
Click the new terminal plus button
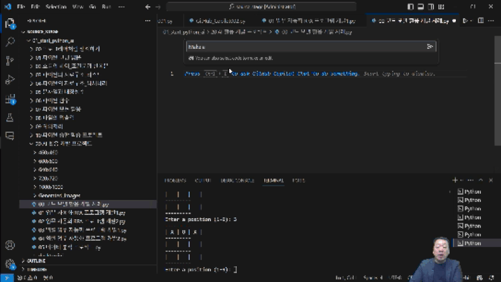(x=455, y=180)
